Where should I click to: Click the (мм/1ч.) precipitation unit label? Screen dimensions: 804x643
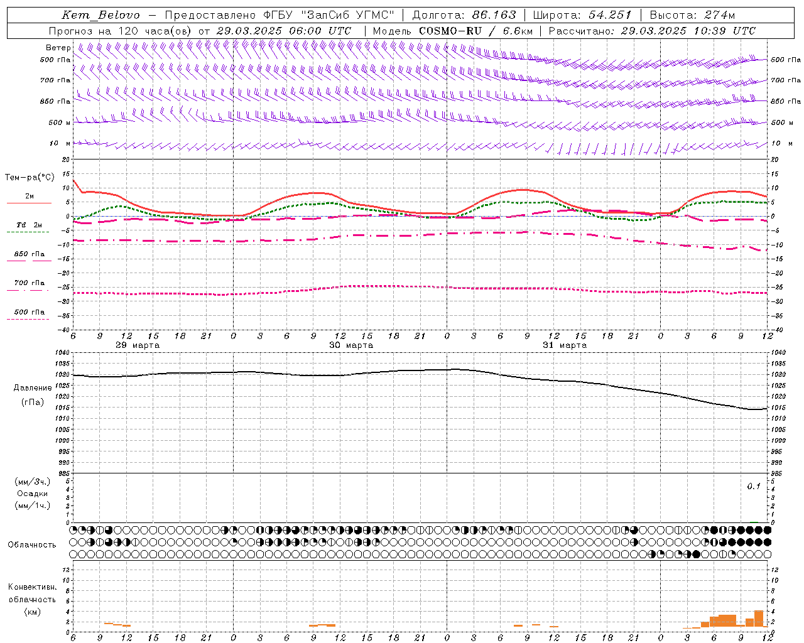[33, 505]
